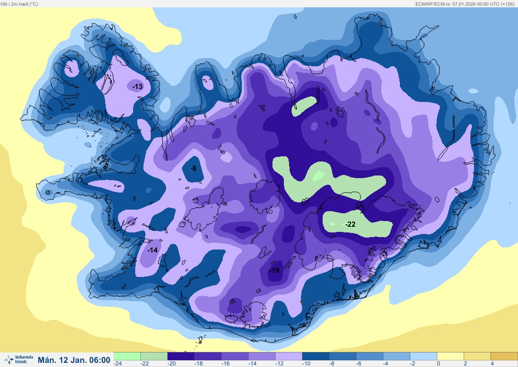Click the -22 temperature label
Screen dimensions: 518x367
point(350,225)
